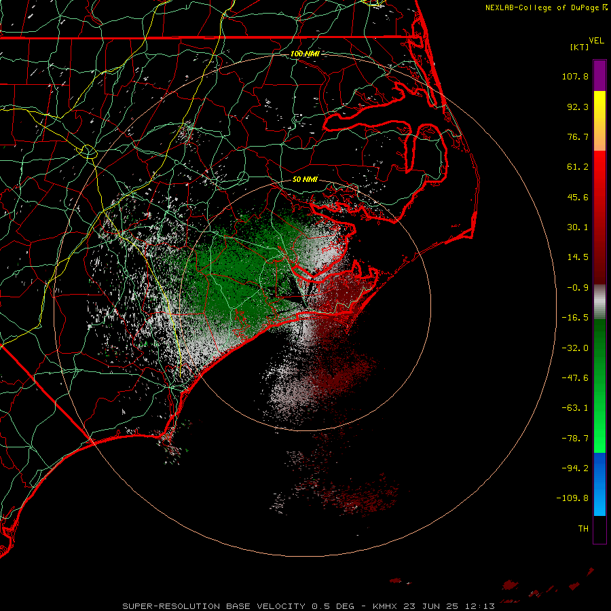Pick the green segment of the velocity scale
Viewport: 611px width, 611px height.
click(x=599, y=386)
